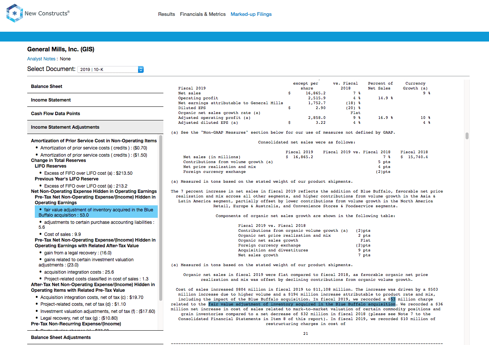Click the New Constructs logo icon

(x=14, y=13)
